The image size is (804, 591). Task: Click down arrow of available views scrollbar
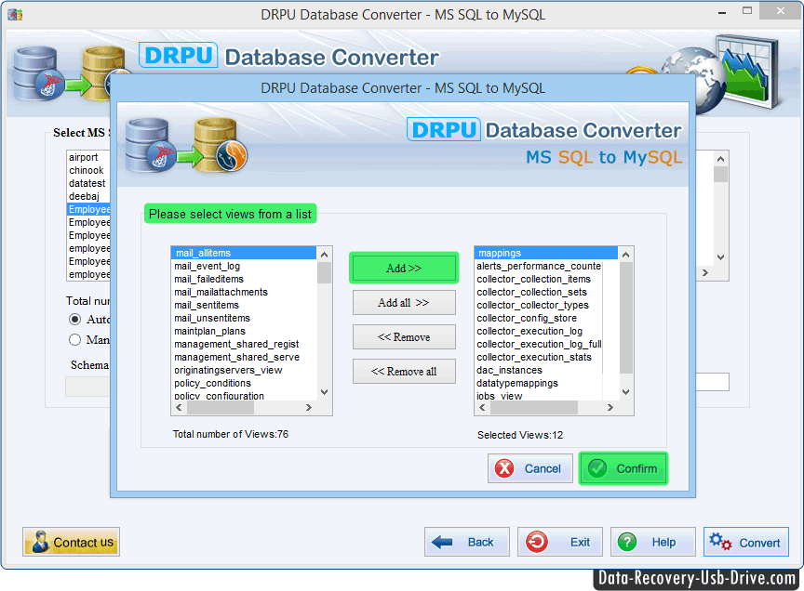coord(324,392)
